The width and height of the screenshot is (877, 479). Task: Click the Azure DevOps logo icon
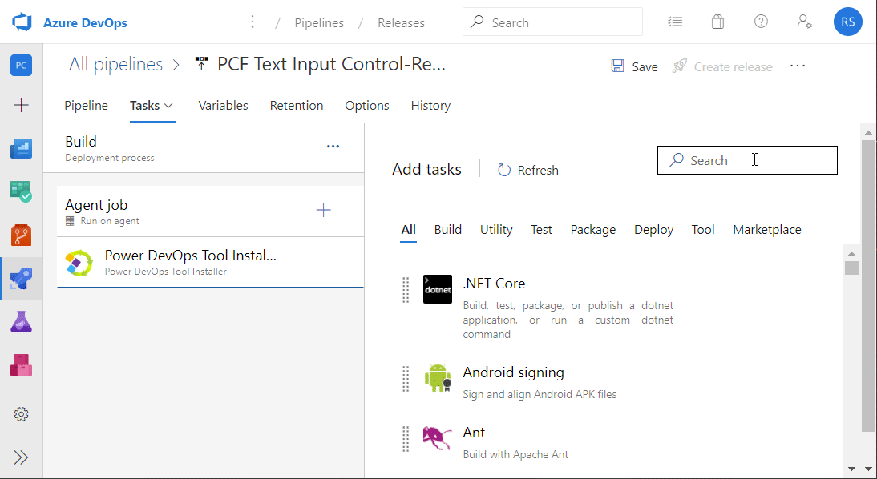pyautogui.click(x=22, y=22)
